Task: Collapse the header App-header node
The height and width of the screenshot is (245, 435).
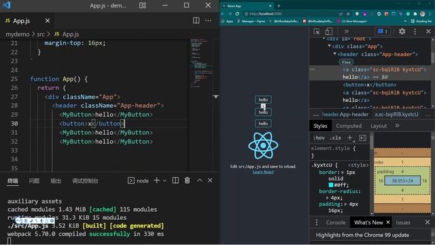Action: 335,54
